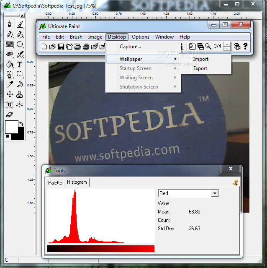The height and width of the screenshot is (268, 267).
Task: Switch to the Palette tab
Action: (x=55, y=183)
